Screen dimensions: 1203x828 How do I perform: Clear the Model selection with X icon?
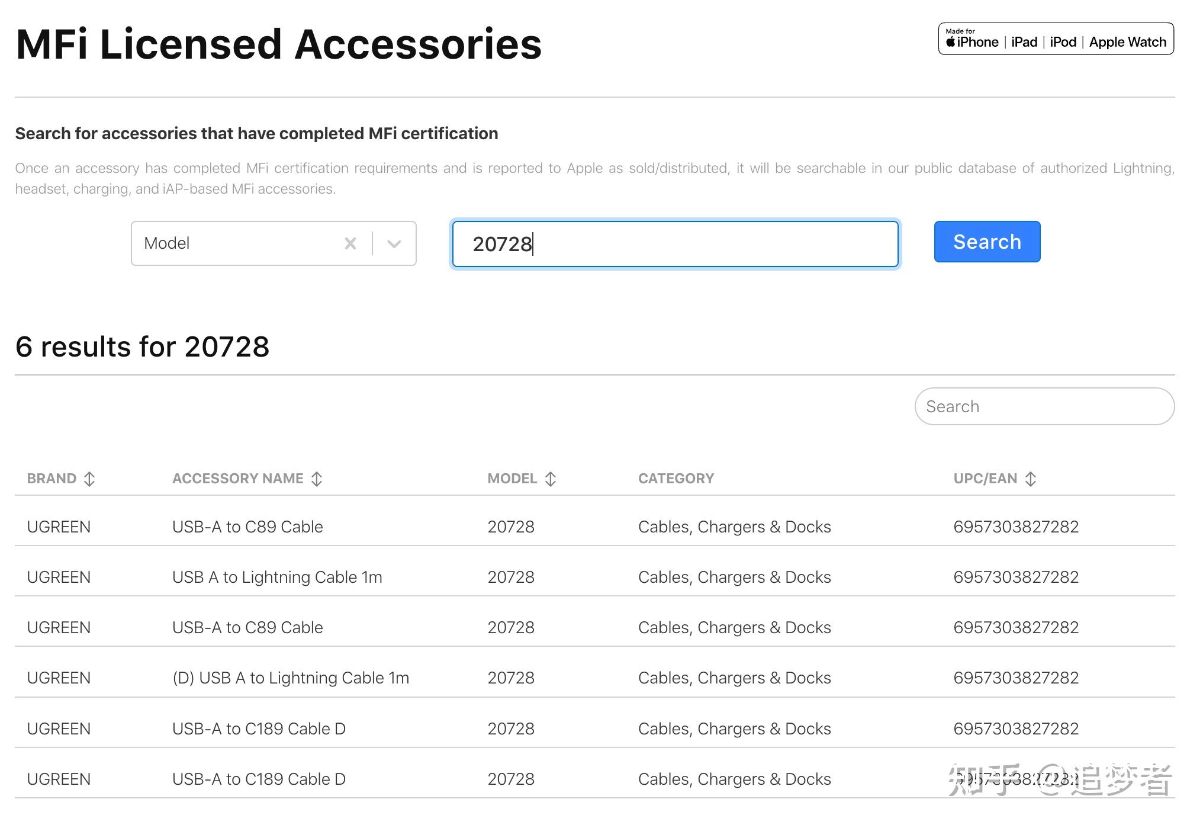click(x=350, y=243)
